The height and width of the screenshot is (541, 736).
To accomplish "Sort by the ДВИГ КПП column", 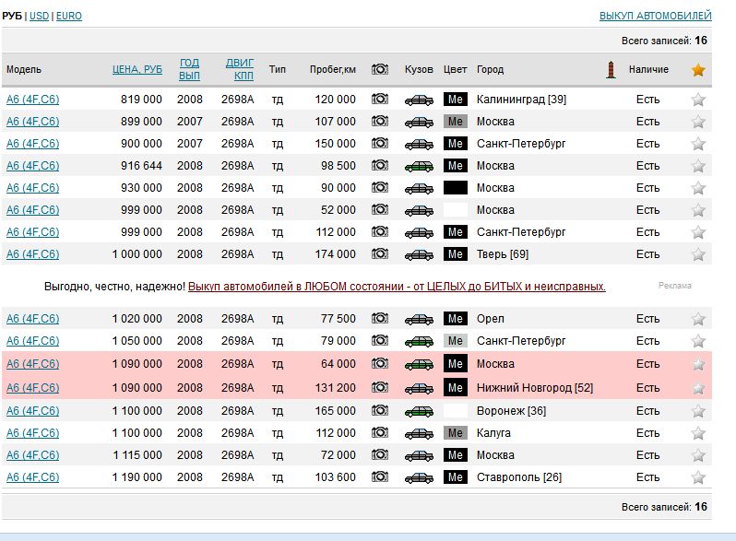I will click(240, 69).
